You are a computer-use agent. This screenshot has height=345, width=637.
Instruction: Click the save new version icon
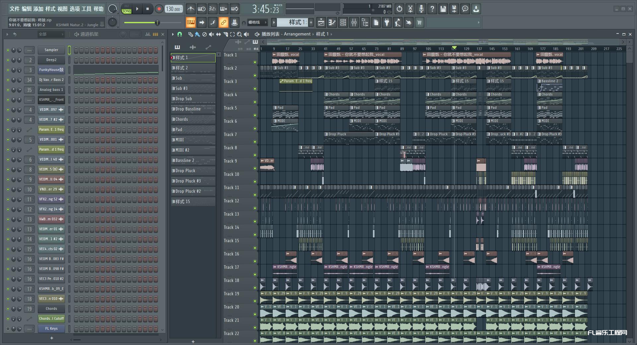[454, 9]
